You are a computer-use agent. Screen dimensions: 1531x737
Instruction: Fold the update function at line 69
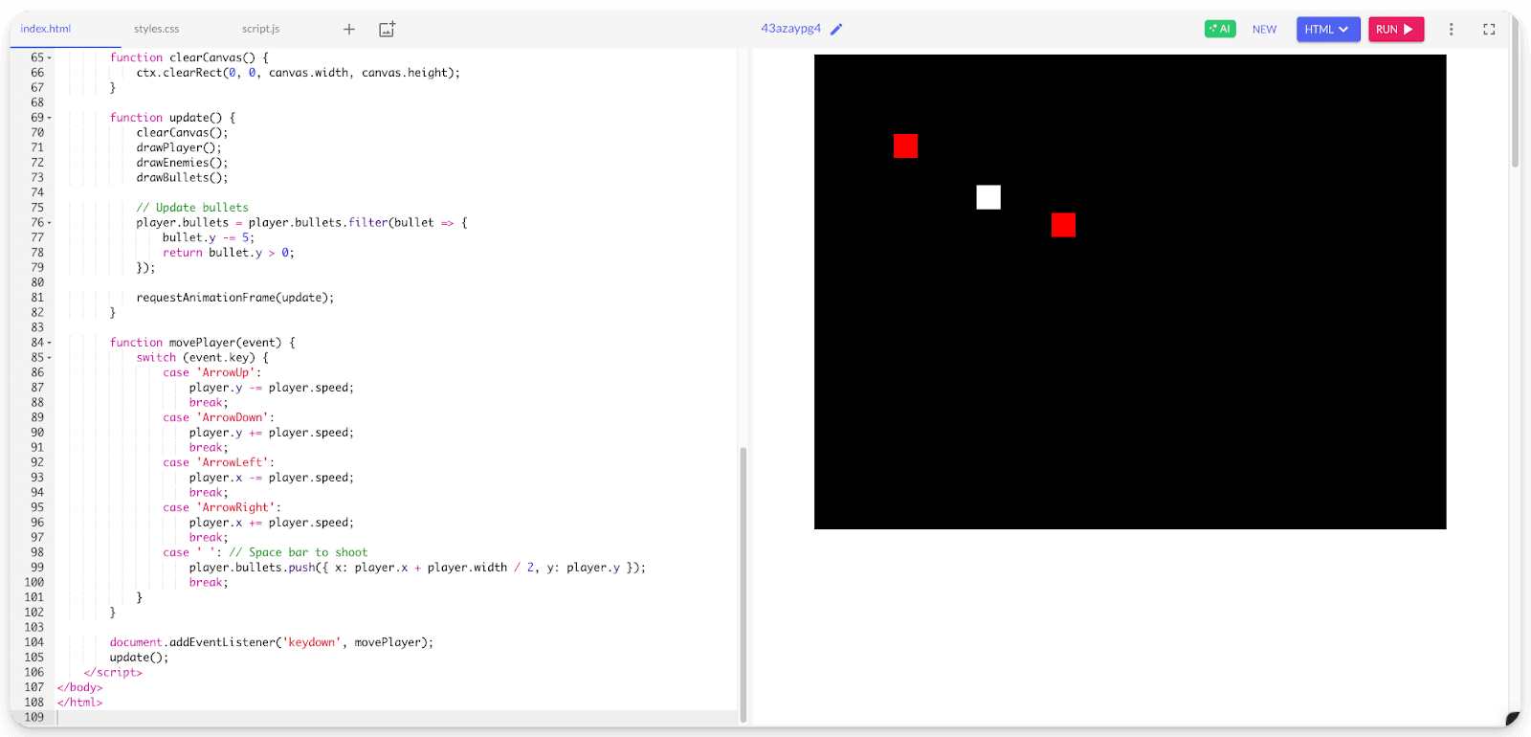click(x=50, y=118)
